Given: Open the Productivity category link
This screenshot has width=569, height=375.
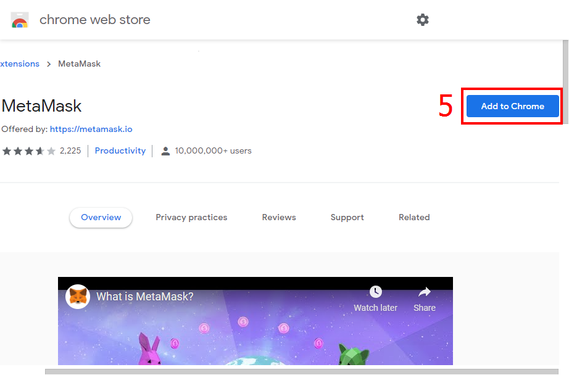Looking at the screenshot, I should tap(120, 151).
